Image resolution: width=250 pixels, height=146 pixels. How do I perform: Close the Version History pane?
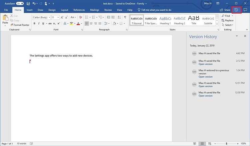pyautogui.click(x=245, y=36)
